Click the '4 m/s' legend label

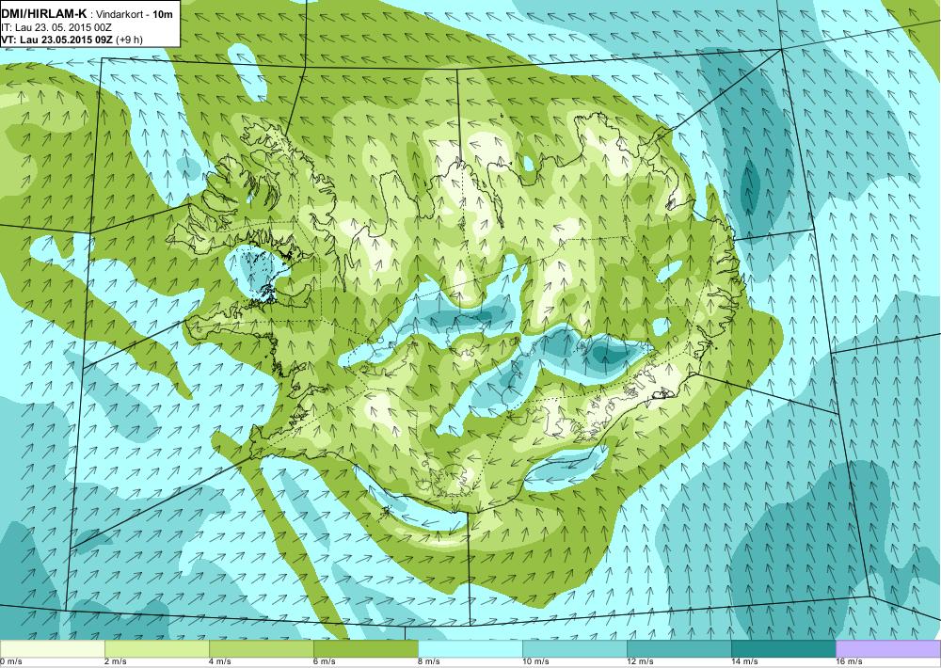[220, 662]
